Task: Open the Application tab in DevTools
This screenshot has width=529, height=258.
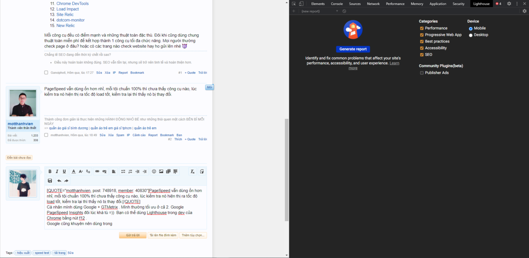Action: click(438, 4)
